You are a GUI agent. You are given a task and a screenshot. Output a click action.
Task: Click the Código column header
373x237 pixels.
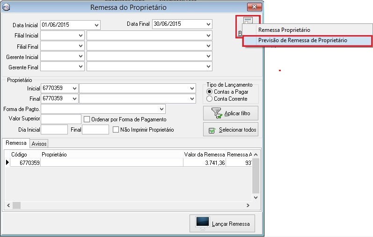click(25, 155)
